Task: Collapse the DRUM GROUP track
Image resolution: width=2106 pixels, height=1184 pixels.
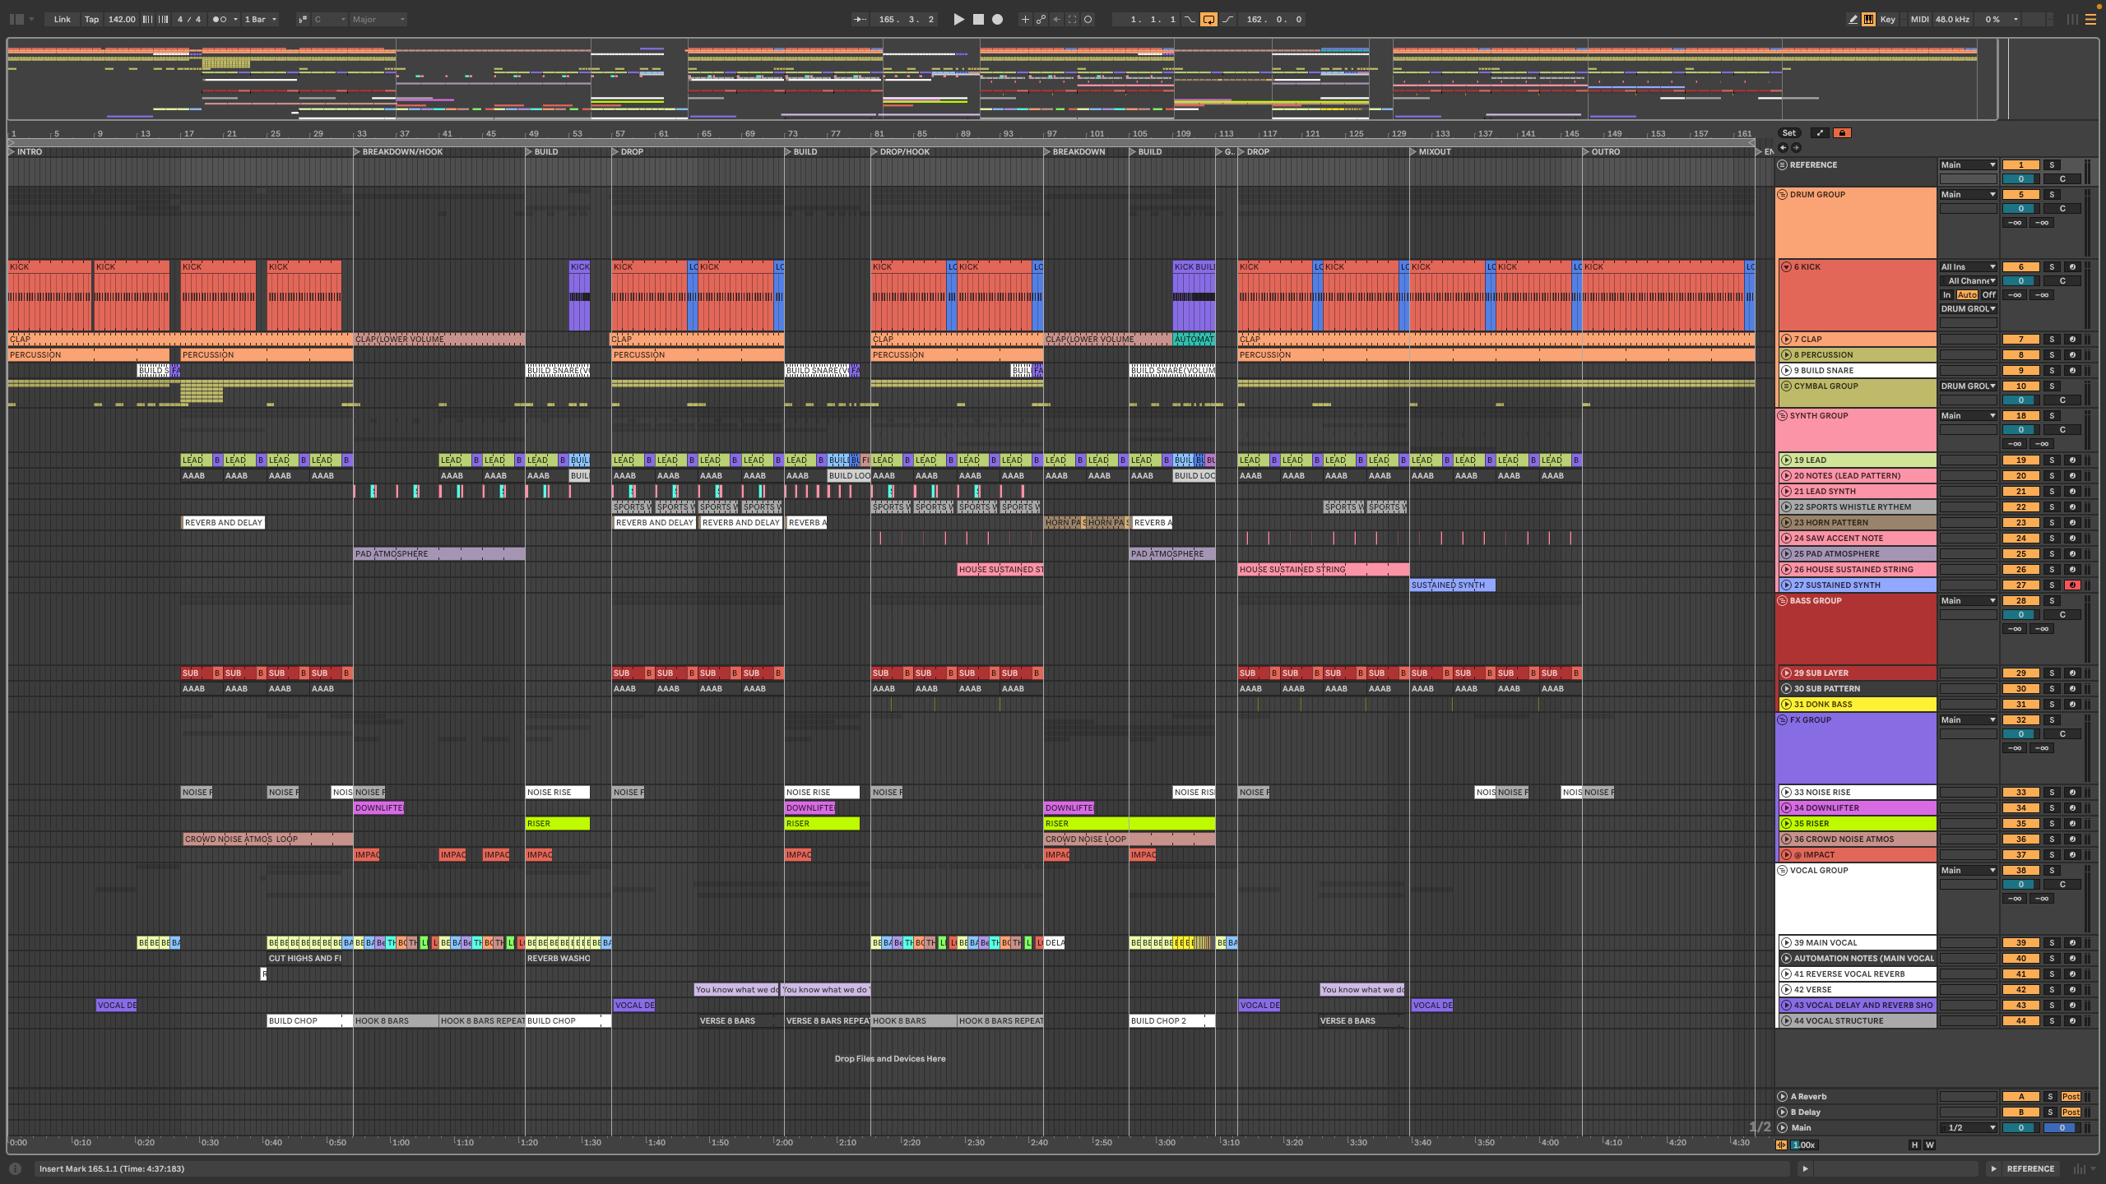Action: pos(1783,194)
